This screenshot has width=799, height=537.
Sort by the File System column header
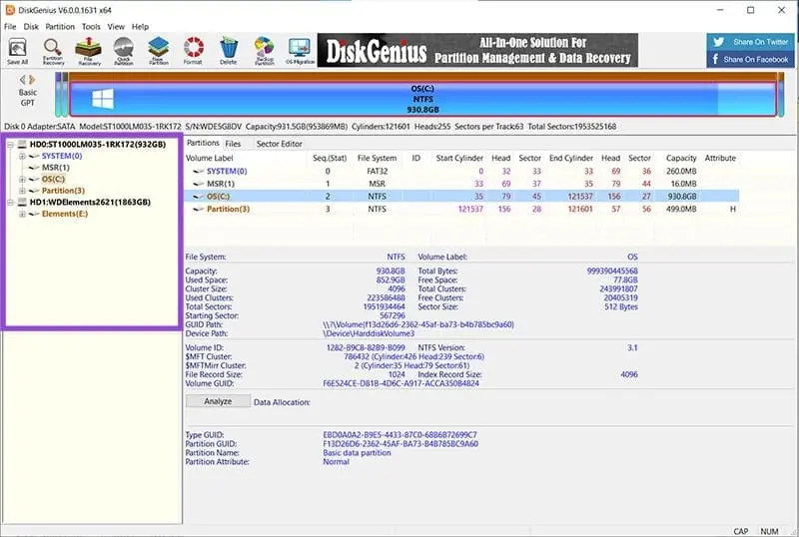377,158
